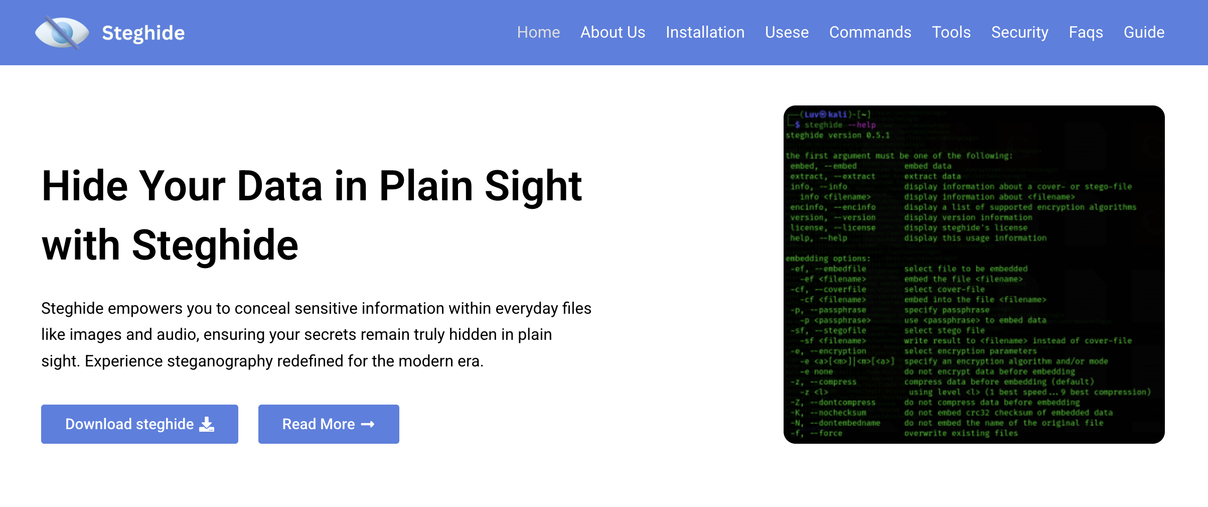Image resolution: width=1208 pixels, height=507 pixels.
Task: Click the 'Hide Your Data in Plain Sight' heading
Action: click(x=312, y=215)
